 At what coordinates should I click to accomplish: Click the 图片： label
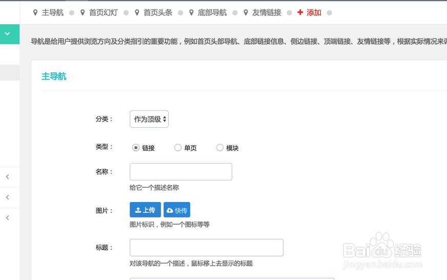click(x=105, y=211)
